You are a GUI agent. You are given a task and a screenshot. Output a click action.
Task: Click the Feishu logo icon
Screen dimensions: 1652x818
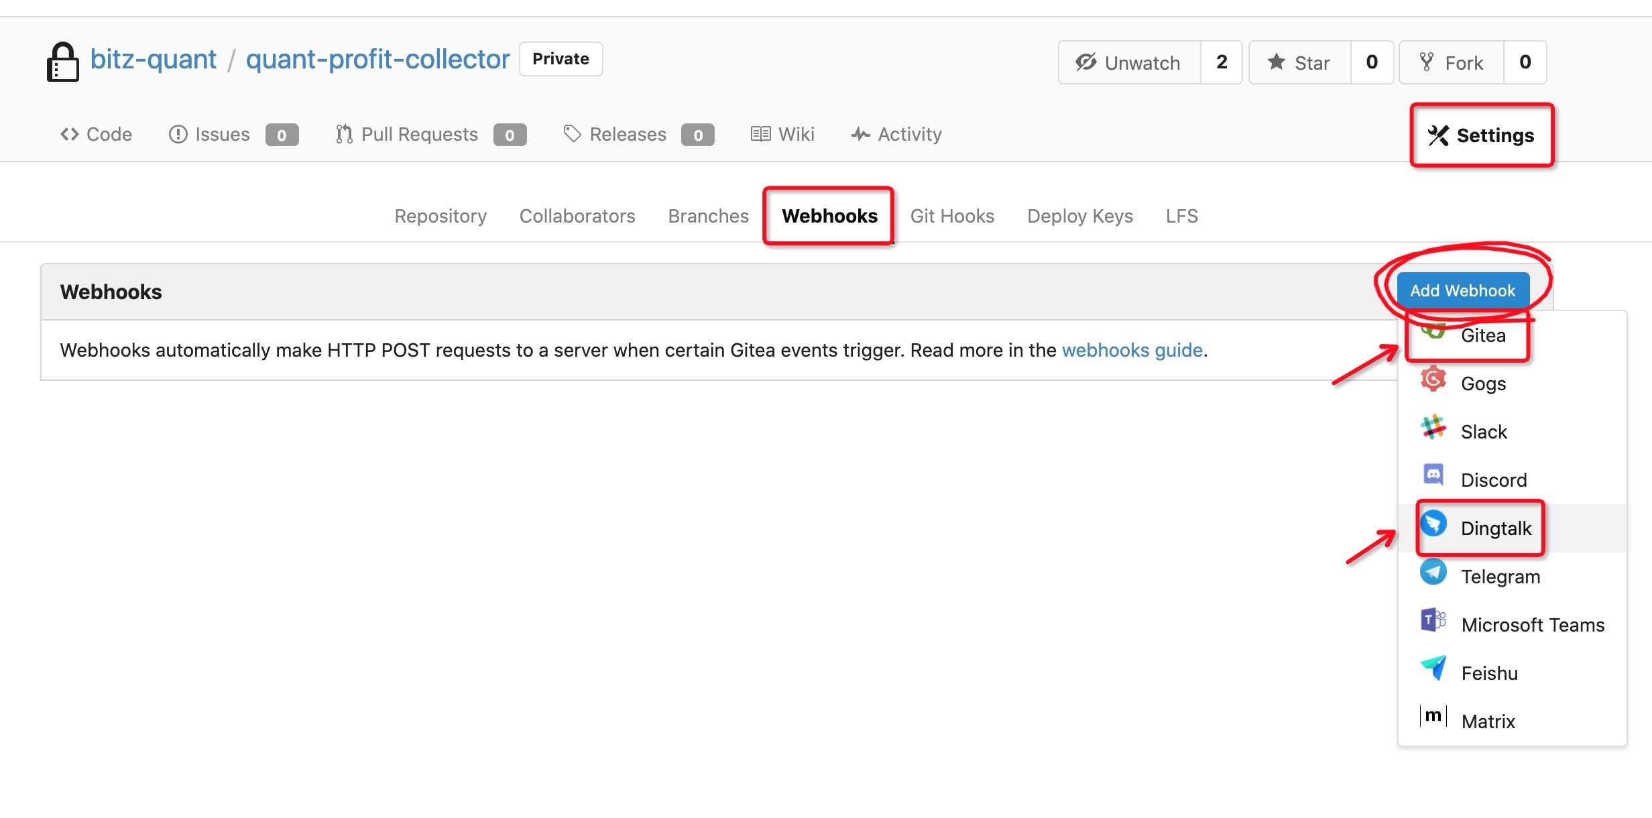1433,668
